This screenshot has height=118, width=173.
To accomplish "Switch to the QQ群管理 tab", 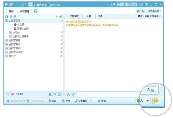I will [x=25, y=11].
